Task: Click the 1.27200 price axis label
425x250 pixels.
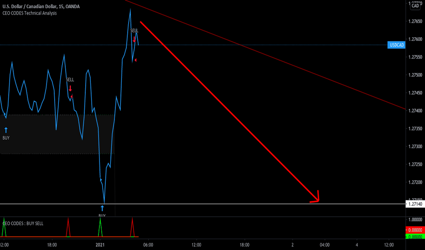Action: pos(415,182)
